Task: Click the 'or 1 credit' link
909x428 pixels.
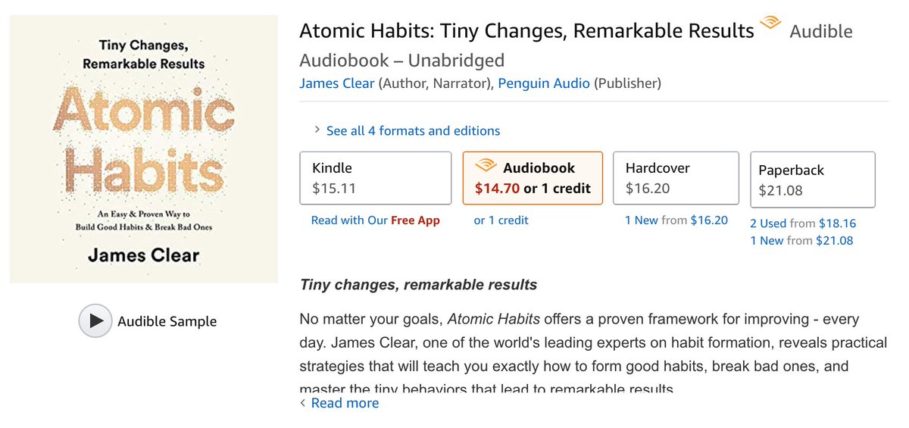Action: coord(501,220)
